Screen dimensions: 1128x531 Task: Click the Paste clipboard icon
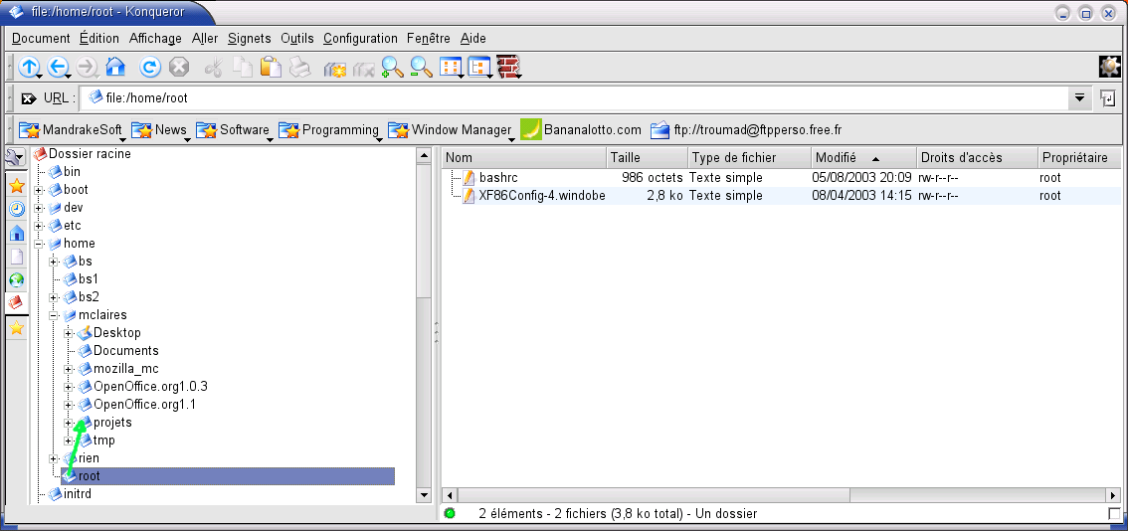(x=271, y=68)
